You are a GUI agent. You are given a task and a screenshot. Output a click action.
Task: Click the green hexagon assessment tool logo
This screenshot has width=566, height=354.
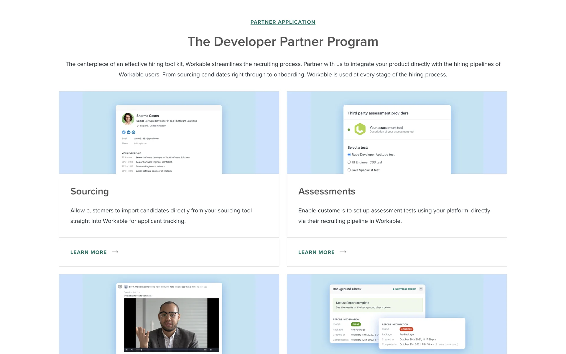click(360, 129)
